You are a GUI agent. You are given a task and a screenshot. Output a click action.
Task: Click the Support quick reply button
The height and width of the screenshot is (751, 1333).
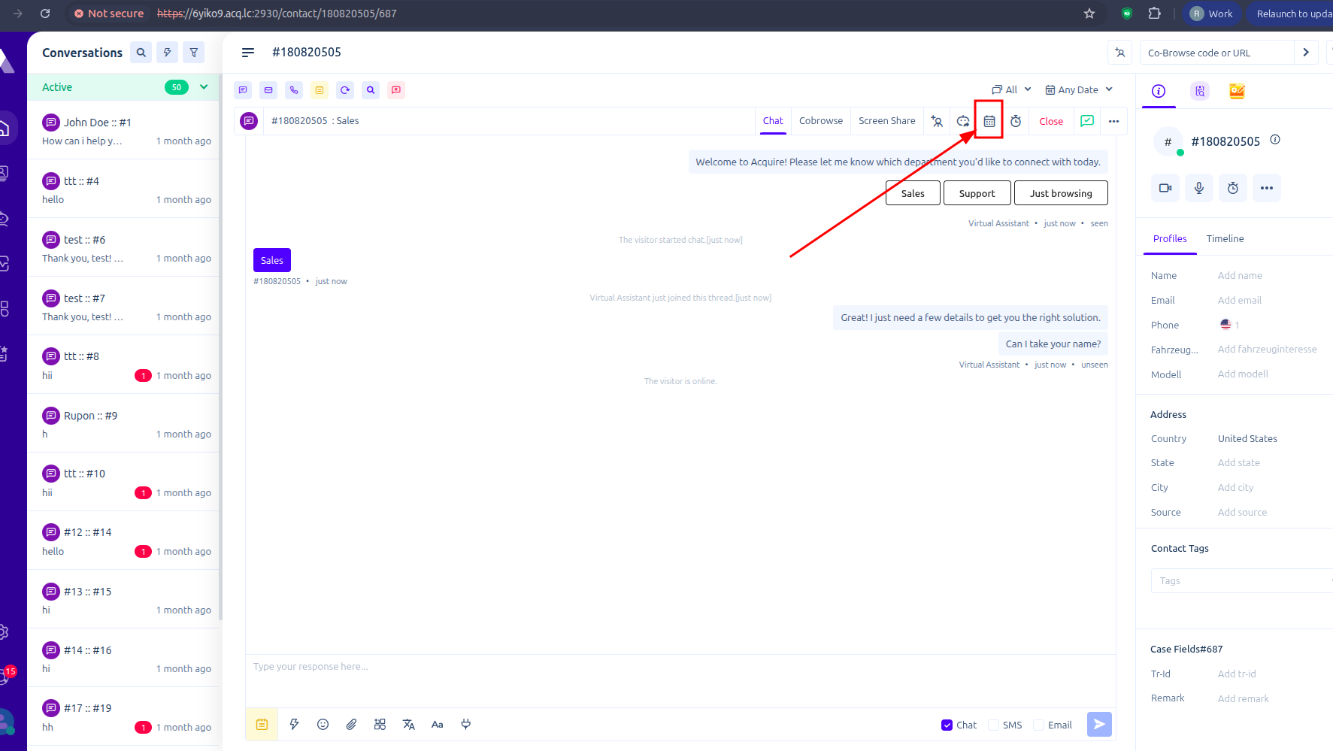pyautogui.click(x=977, y=193)
